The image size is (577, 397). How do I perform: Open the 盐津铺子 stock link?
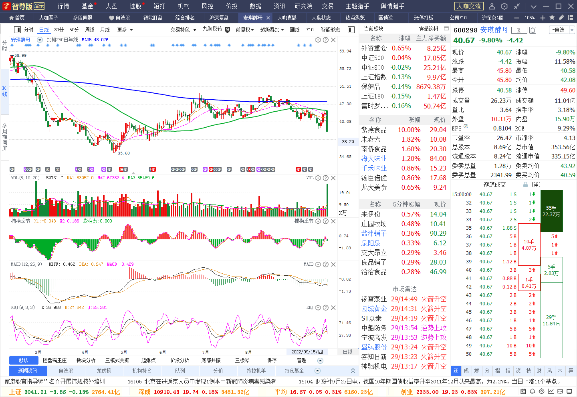click(x=374, y=233)
